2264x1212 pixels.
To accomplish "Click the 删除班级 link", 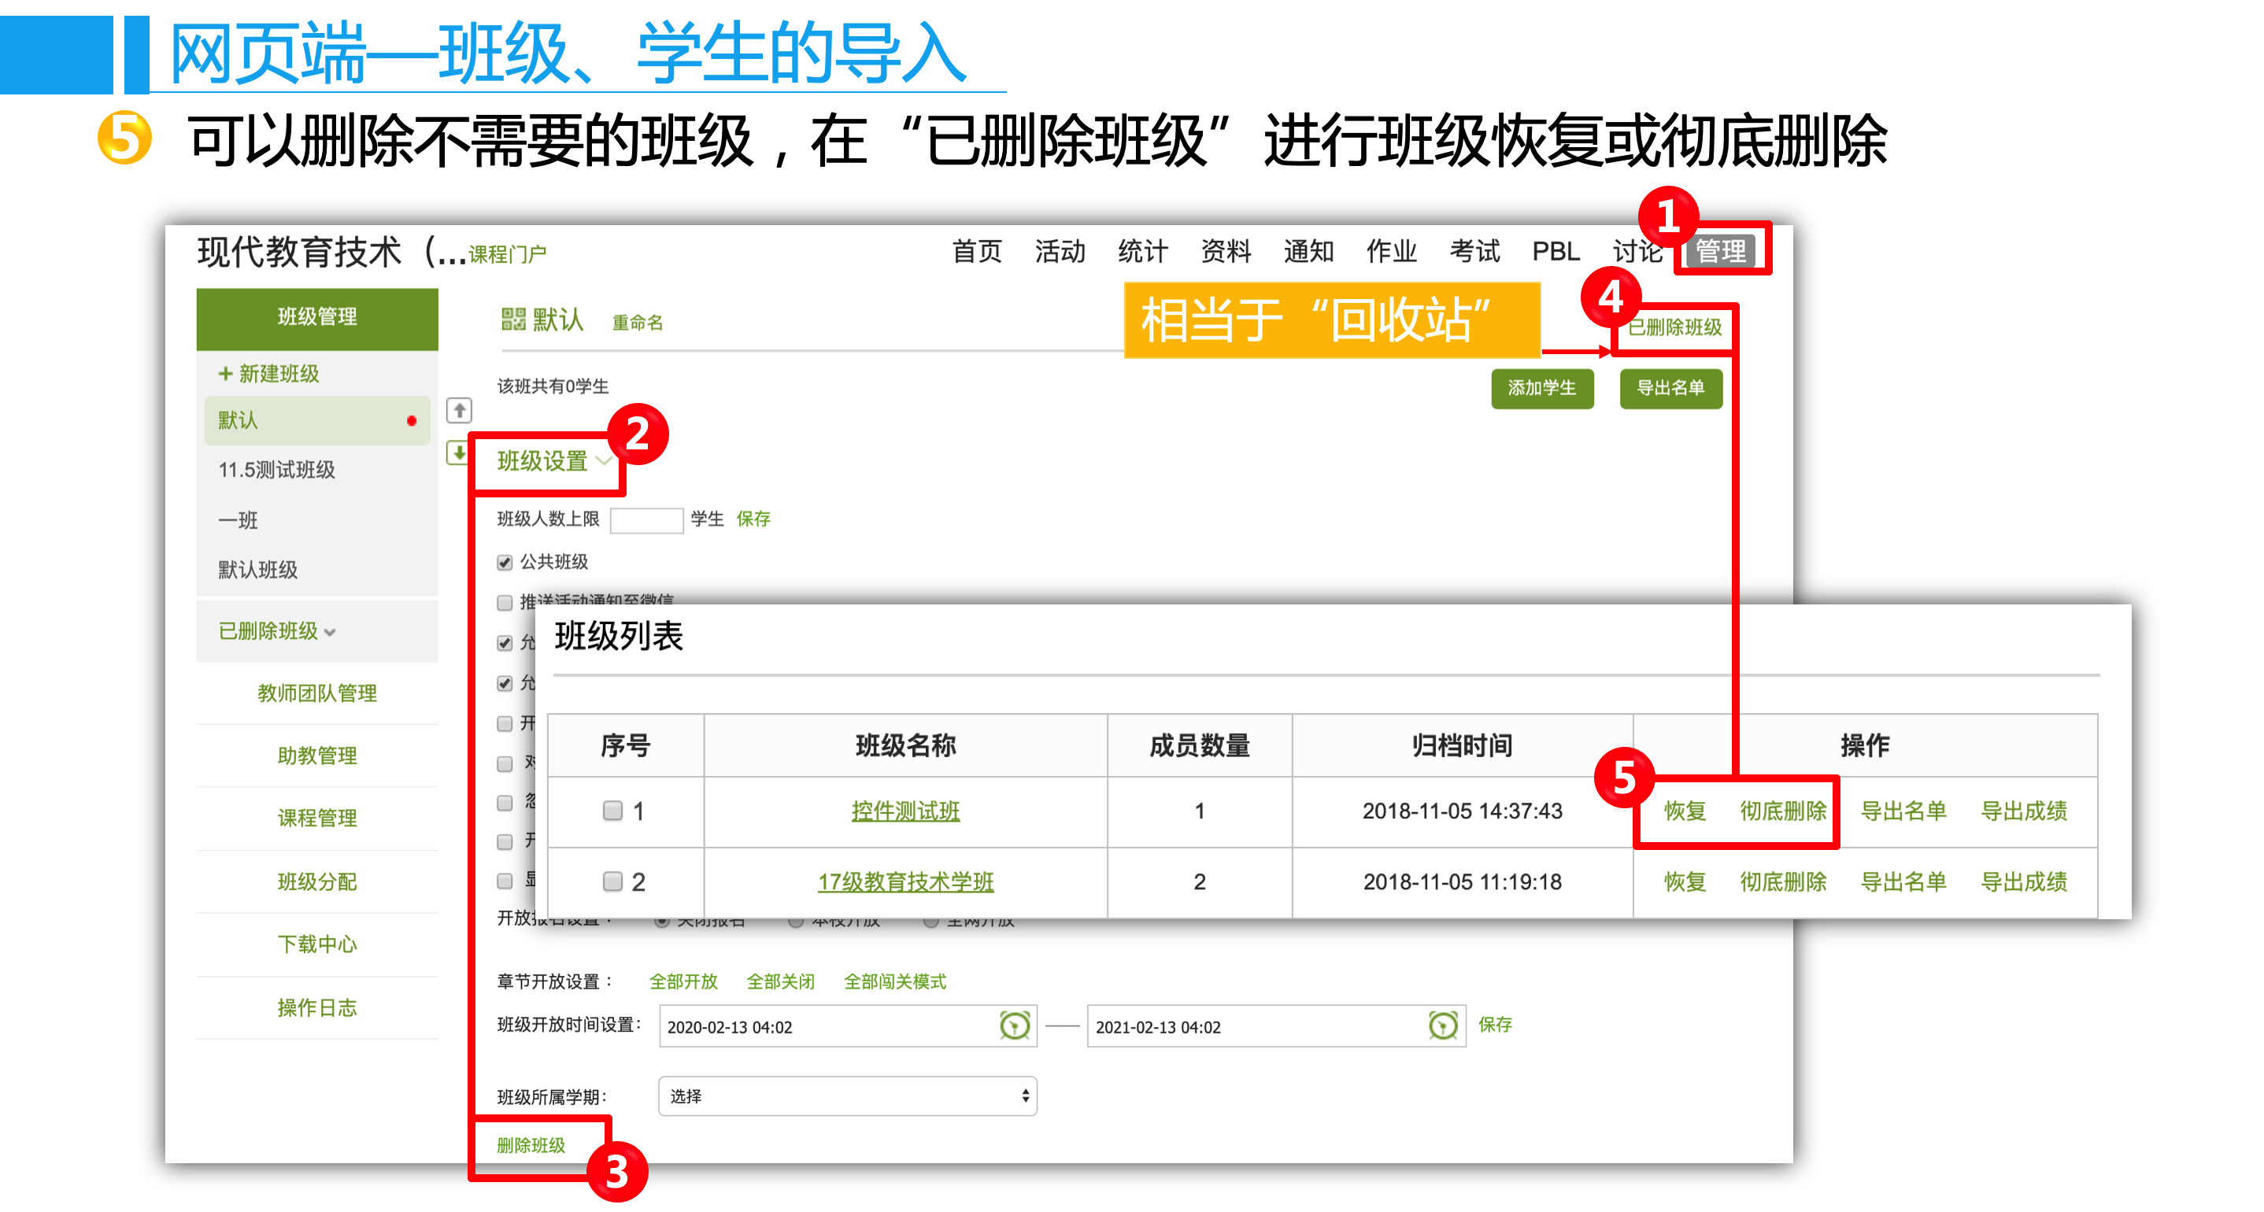I will (531, 1145).
